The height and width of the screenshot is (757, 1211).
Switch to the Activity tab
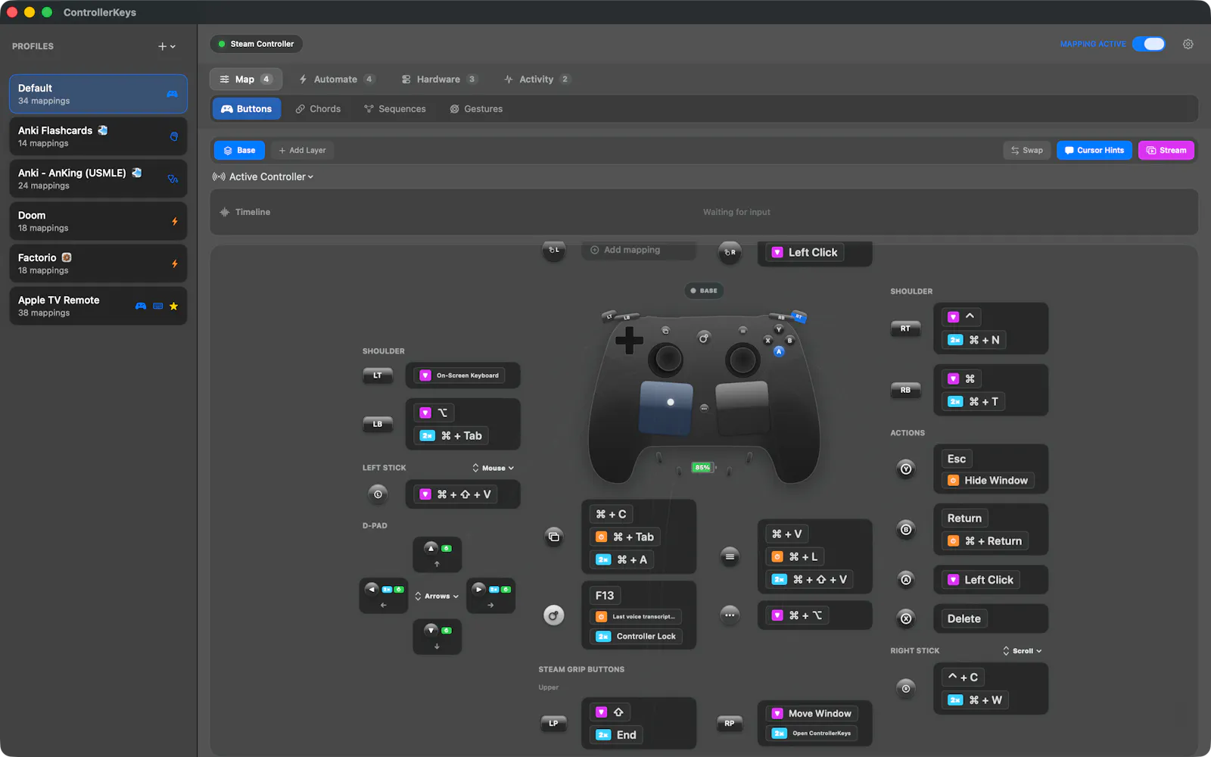pos(537,79)
